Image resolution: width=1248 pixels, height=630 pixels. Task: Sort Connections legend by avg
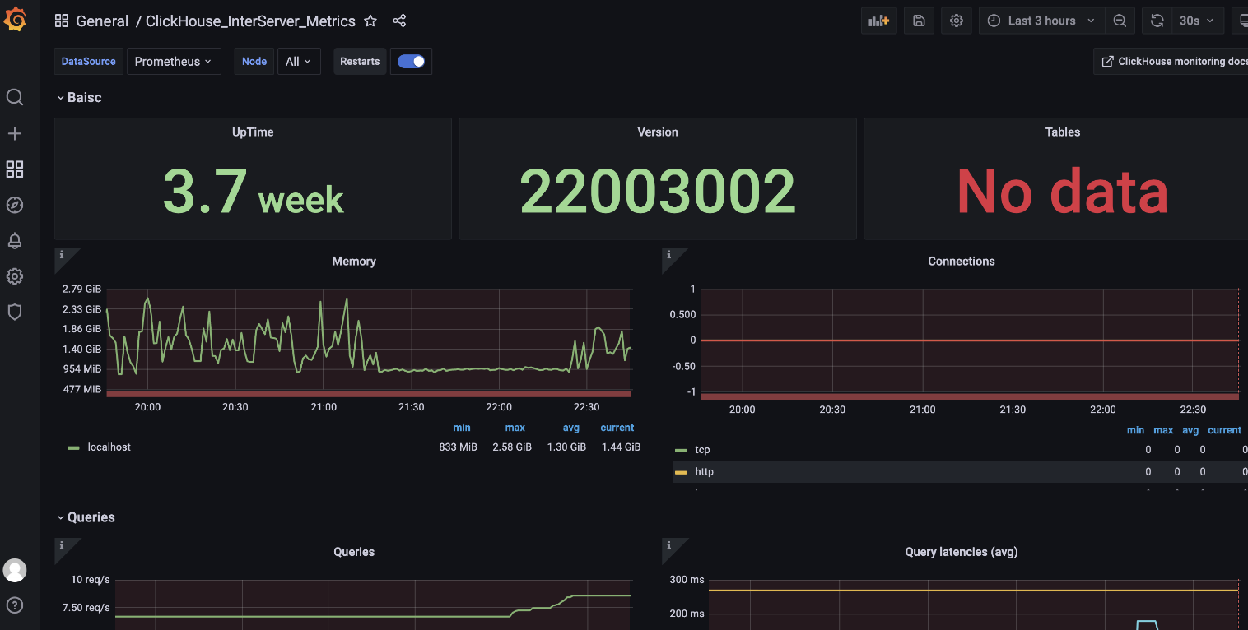tap(1190, 430)
